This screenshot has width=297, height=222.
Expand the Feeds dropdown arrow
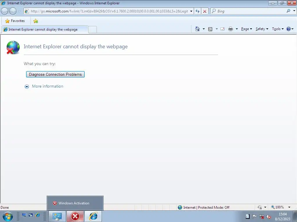tap(216, 29)
